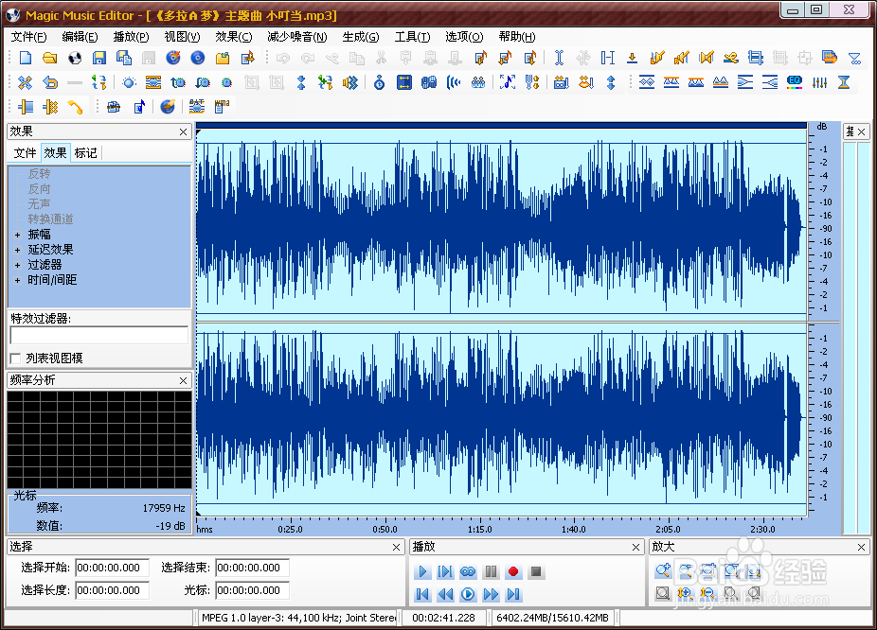
Task: Open the 帮助(H) menu
Action: 517,37
